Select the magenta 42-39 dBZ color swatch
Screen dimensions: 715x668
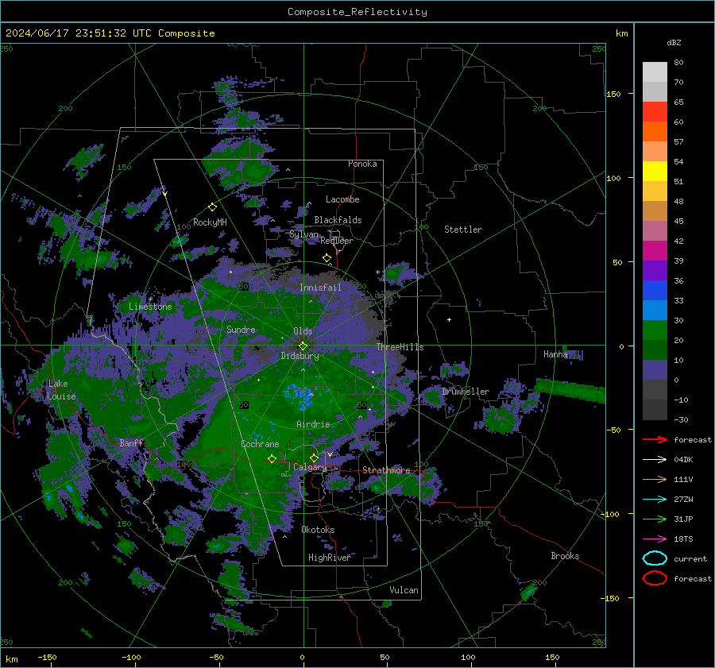(655, 250)
